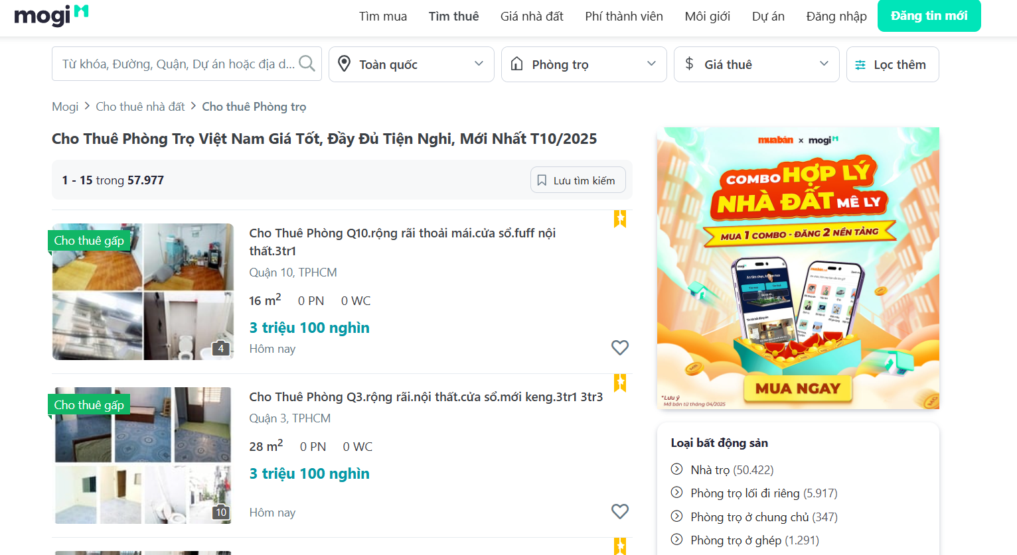Image resolution: width=1017 pixels, height=555 pixels.
Task: Favorite the Q10 room listing with the heart
Action: coord(620,347)
